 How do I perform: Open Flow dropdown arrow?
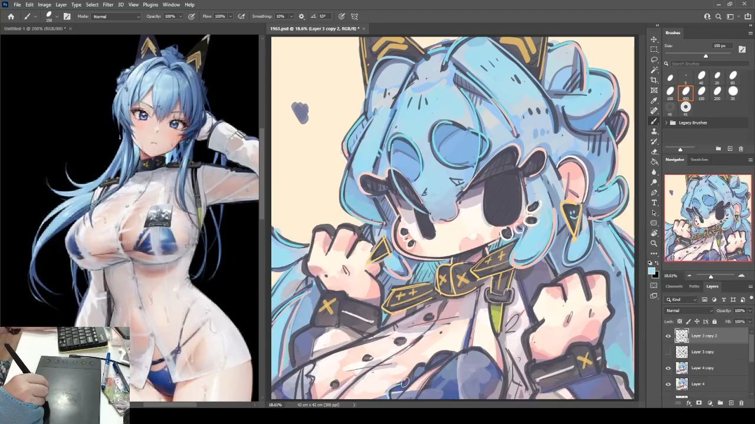230,16
